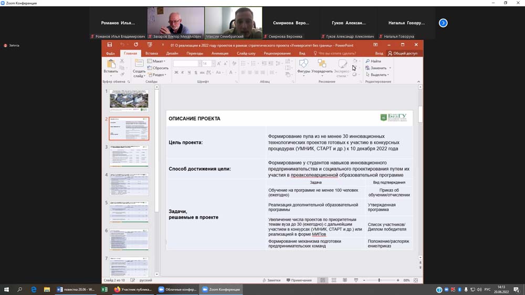
Task: Open the Select (Выделить) dropdown
Action: click(x=378, y=75)
